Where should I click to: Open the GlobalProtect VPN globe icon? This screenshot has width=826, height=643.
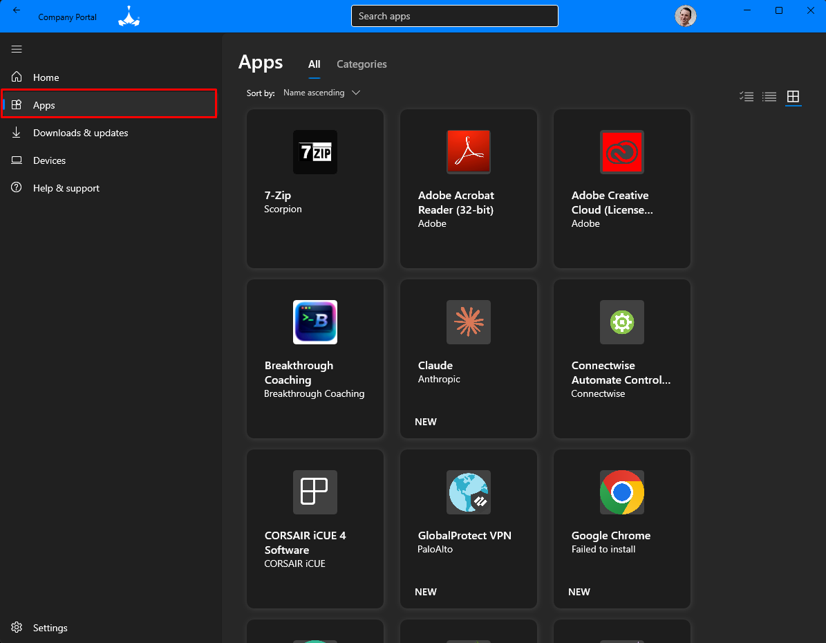[468, 492]
